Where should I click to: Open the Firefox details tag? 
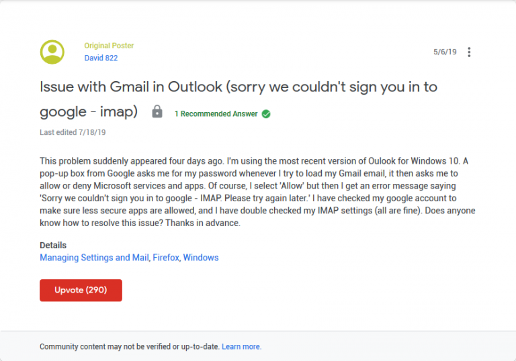point(166,258)
